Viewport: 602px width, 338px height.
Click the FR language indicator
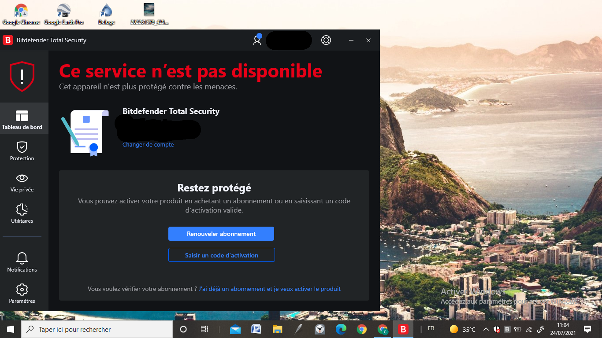tap(431, 329)
